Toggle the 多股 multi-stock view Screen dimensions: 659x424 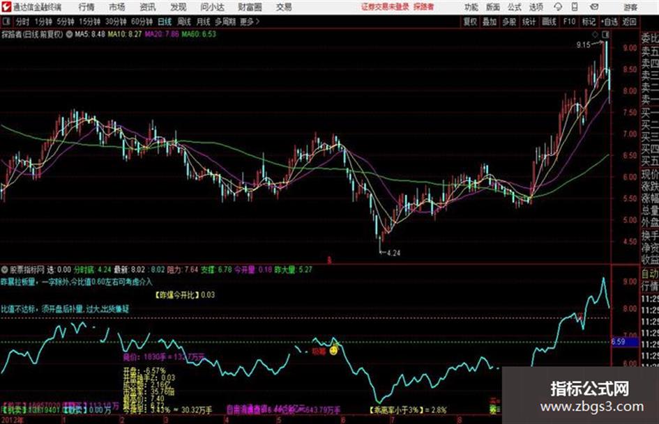pos(509,22)
